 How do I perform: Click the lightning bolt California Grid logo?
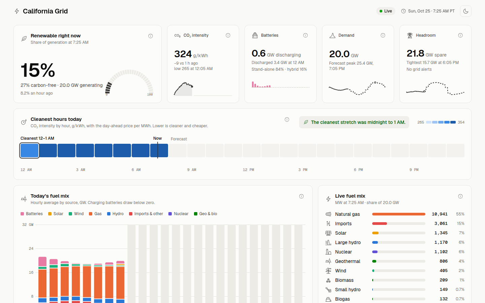[17, 11]
